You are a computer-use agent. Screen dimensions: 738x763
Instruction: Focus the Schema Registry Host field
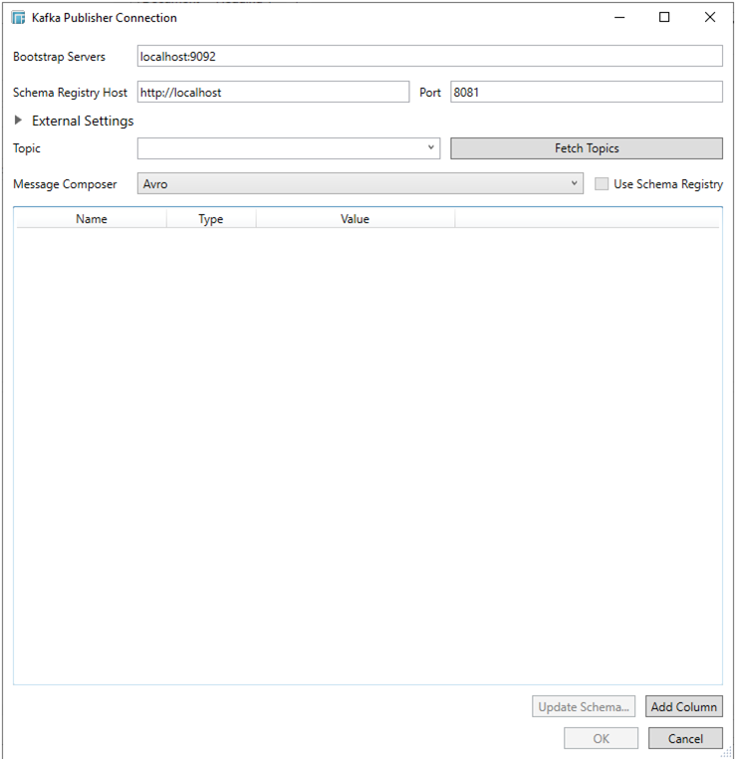click(273, 93)
